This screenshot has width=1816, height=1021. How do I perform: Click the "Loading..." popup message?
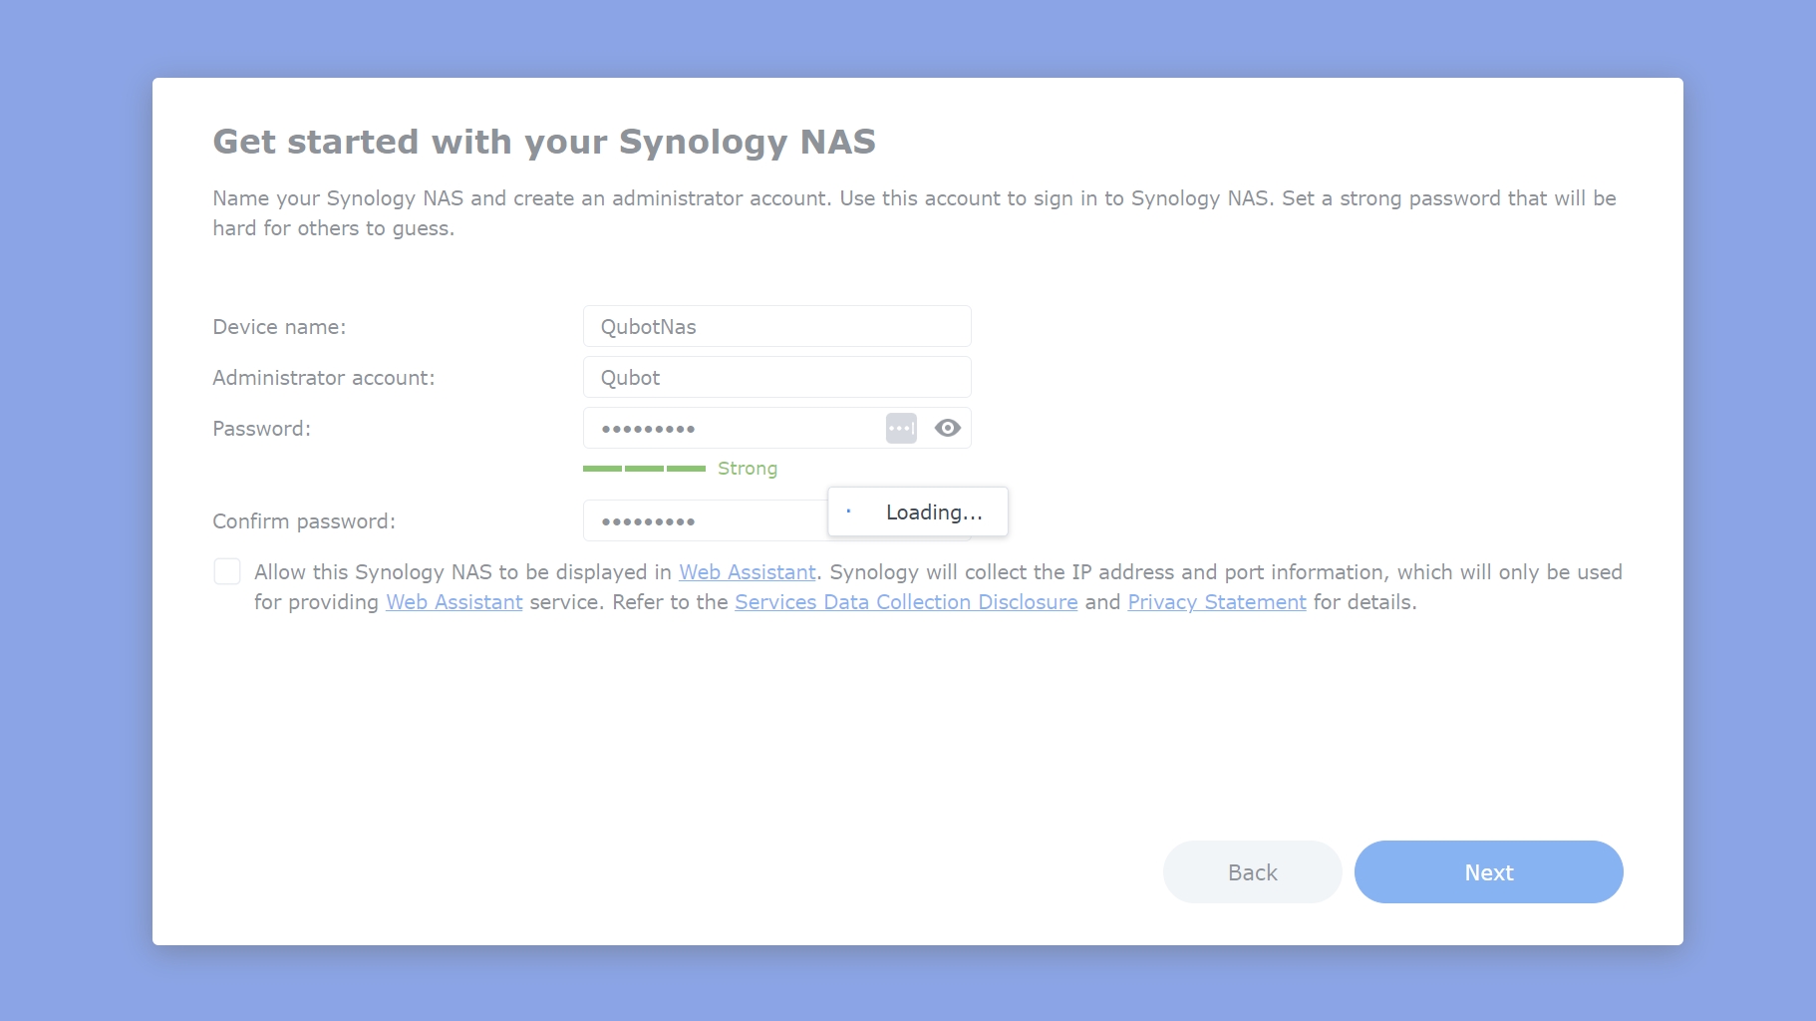[918, 511]
